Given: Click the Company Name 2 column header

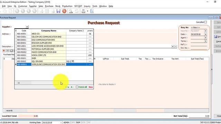Looking at the screenshot, I should tap(76, 31).
